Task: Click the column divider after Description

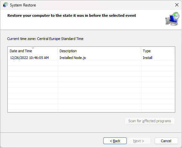Action: [x=141, y=51]
